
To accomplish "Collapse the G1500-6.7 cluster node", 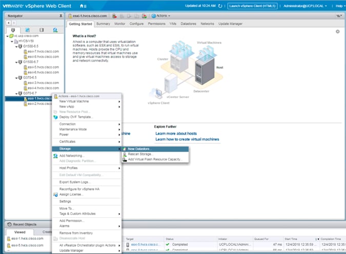I will coord(16,62).
